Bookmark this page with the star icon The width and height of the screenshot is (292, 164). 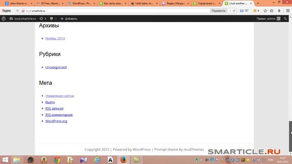pyautogui.click(x=265, y=11)
